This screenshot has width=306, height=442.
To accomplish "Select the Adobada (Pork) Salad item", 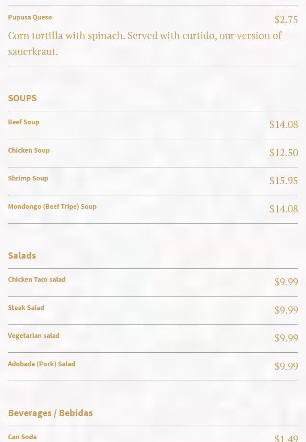I will (41, 364).
